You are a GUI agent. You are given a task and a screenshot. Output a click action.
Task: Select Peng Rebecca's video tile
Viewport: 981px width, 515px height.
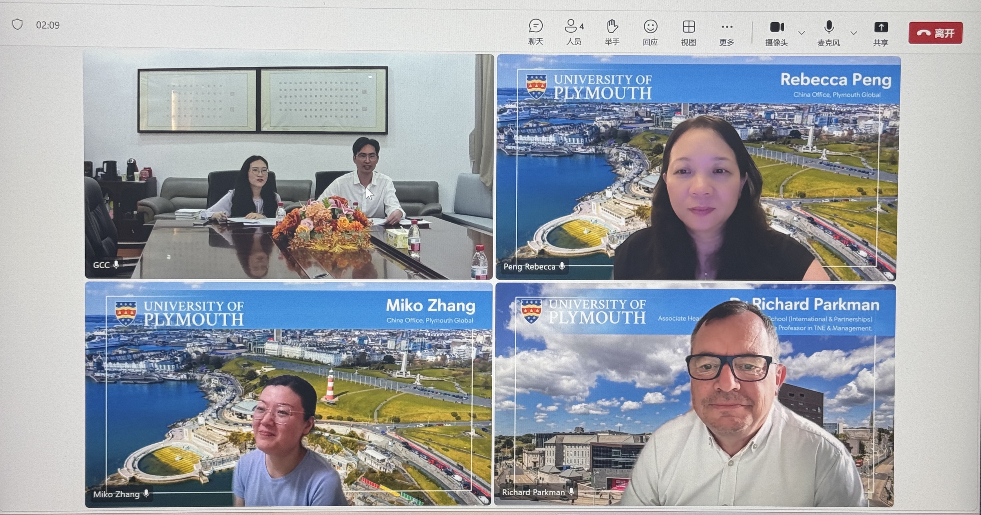698,168
